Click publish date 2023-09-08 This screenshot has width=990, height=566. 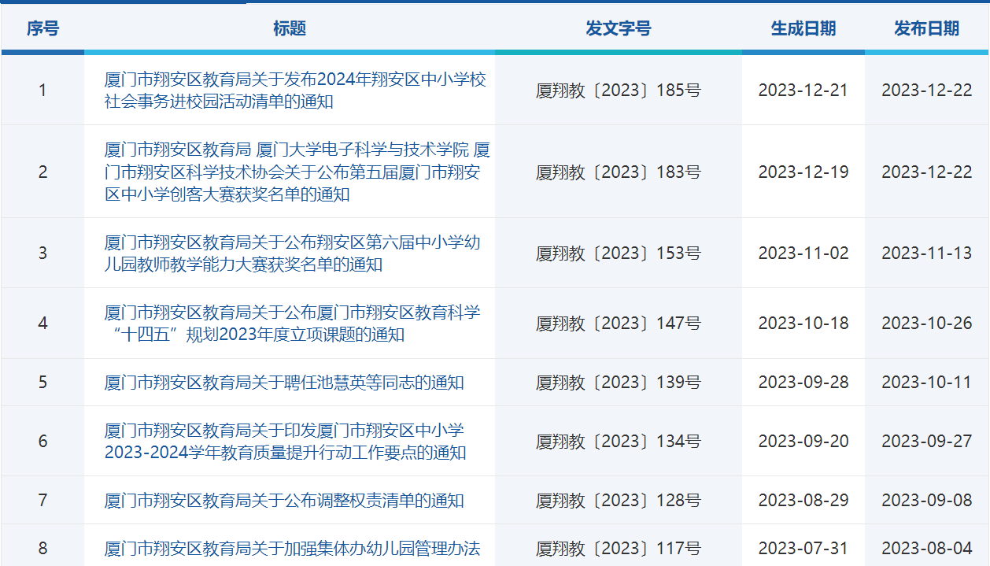(927, 501)
